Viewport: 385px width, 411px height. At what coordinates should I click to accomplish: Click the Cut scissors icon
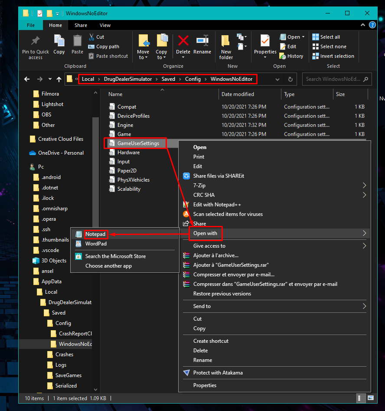(x=91, y=37)
